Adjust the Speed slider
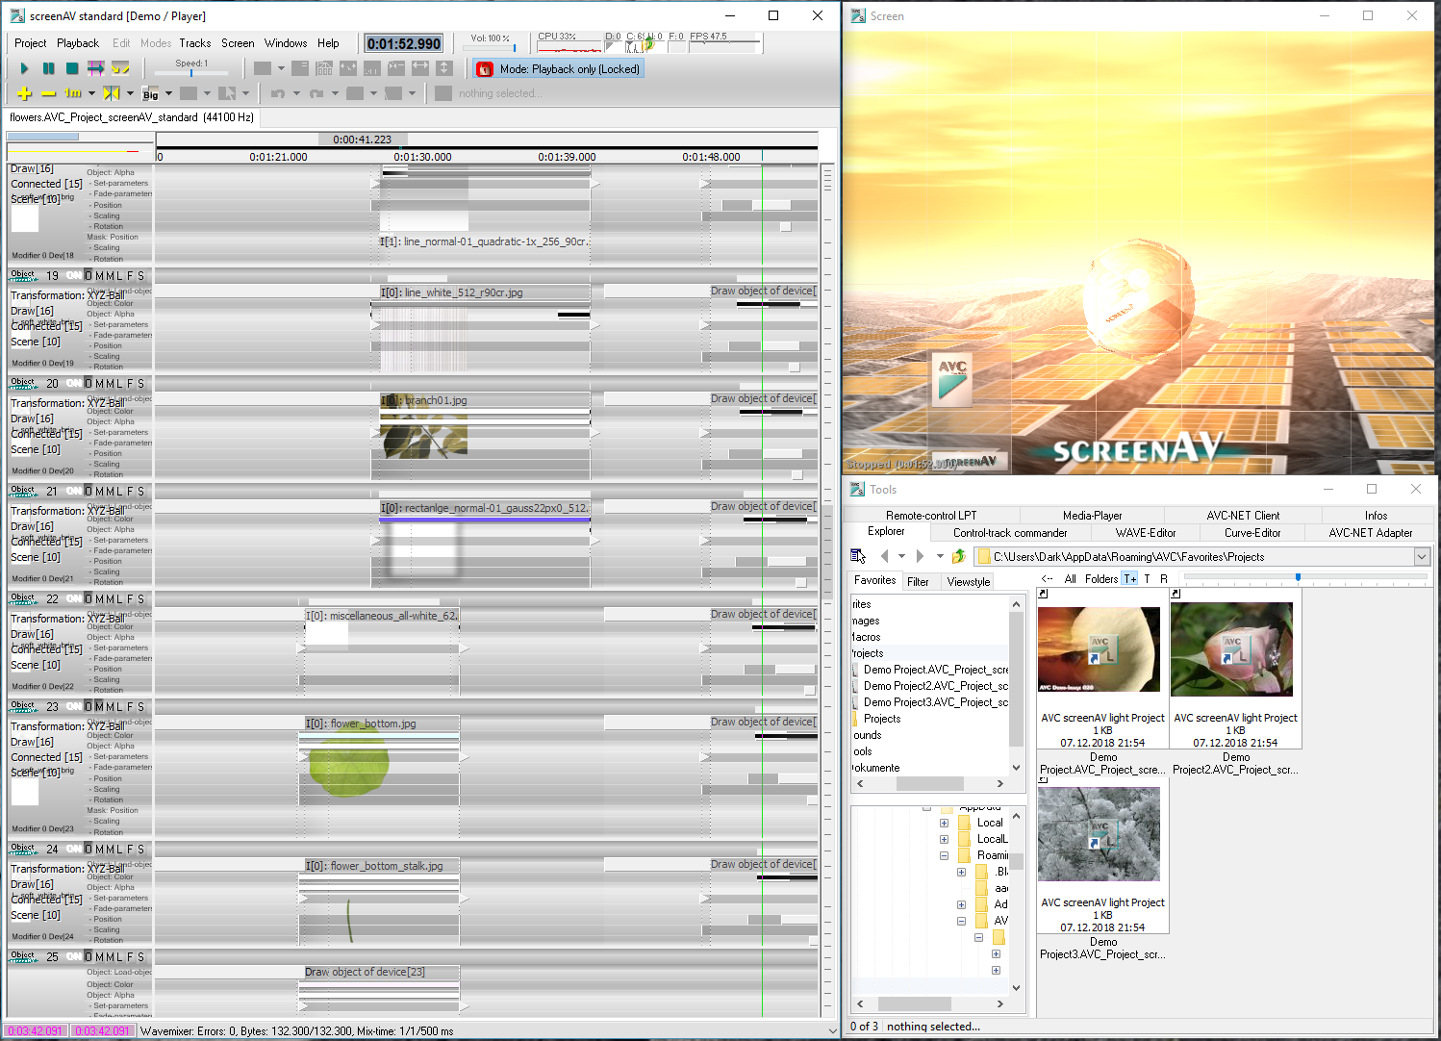Screen dimensions: 1441x1041 click(x=191, y=72)
